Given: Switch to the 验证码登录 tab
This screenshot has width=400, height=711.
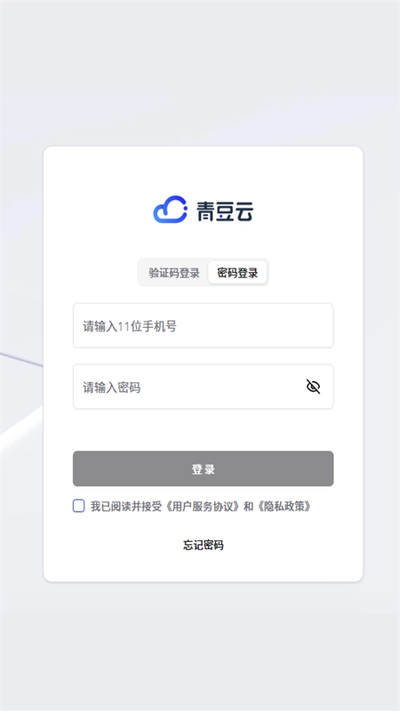Looking at the screenshot, I should 174,273.
